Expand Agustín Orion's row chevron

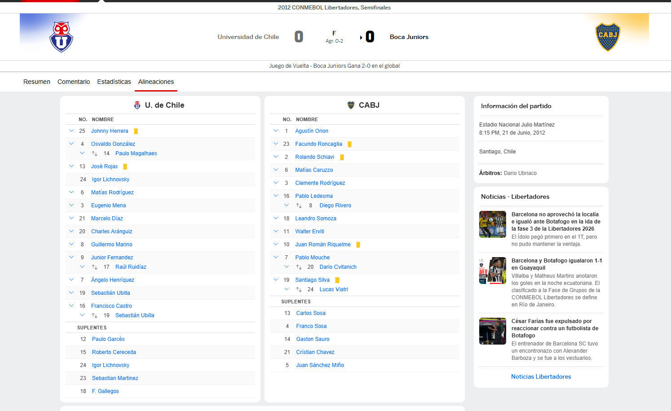[276, 131]
